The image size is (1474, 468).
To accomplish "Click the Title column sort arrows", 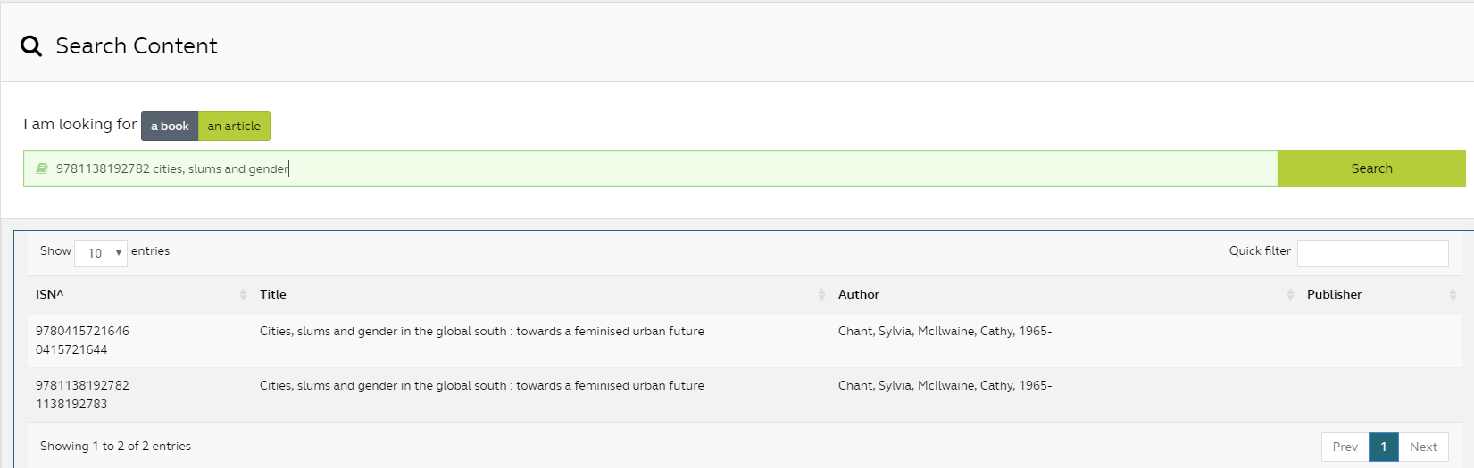I will (821, 294).
